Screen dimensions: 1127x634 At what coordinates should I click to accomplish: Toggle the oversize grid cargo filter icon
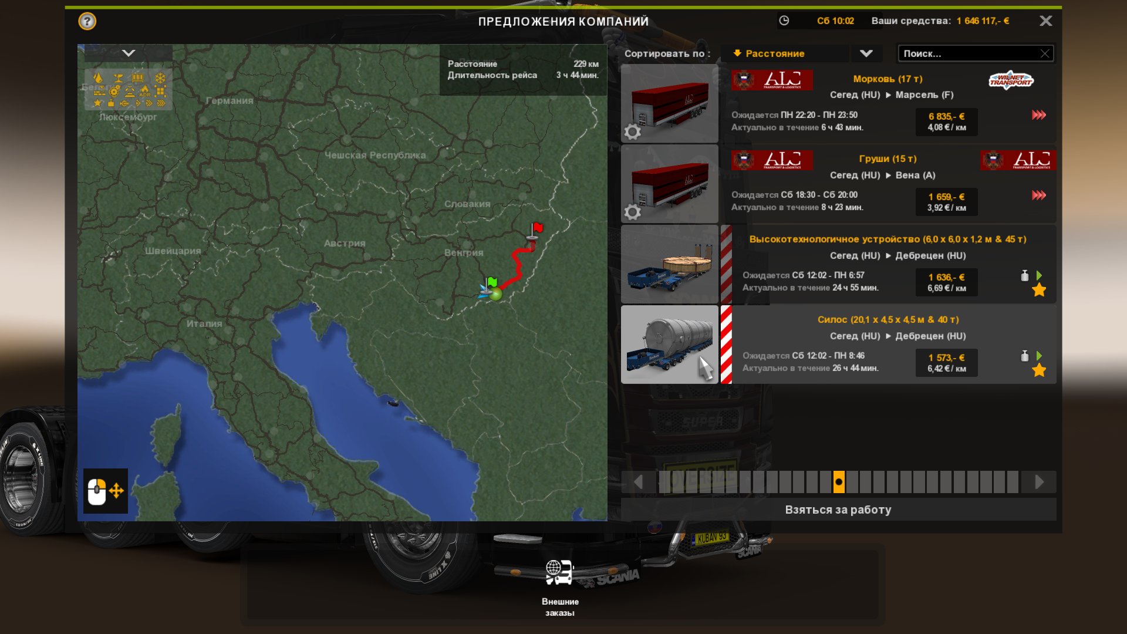pos(160,91)
